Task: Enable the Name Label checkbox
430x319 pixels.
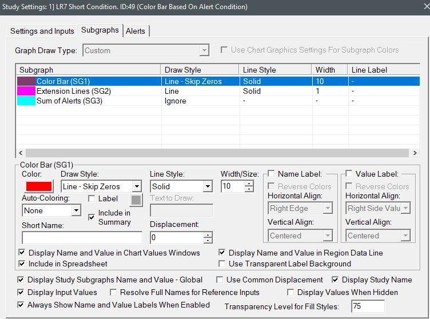Action: tap(271, 174)
